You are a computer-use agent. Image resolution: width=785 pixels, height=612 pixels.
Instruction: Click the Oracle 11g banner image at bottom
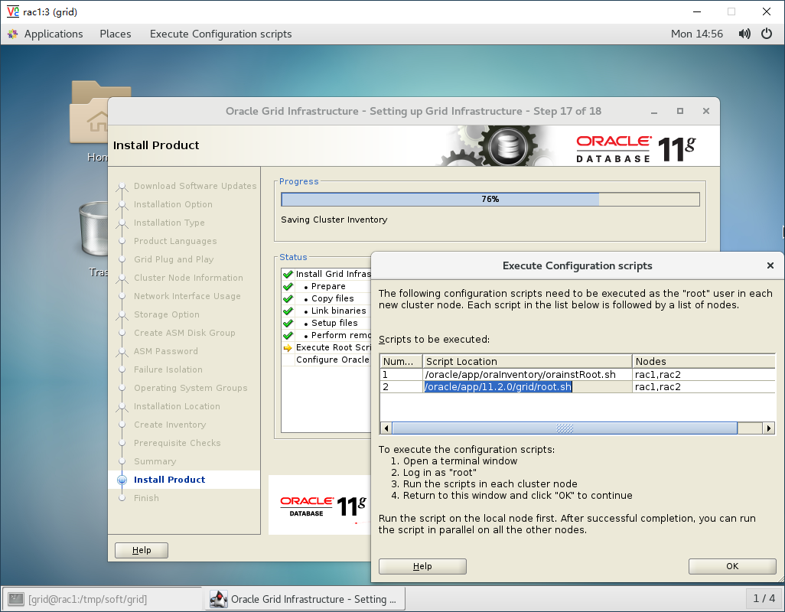click(321, 505)
